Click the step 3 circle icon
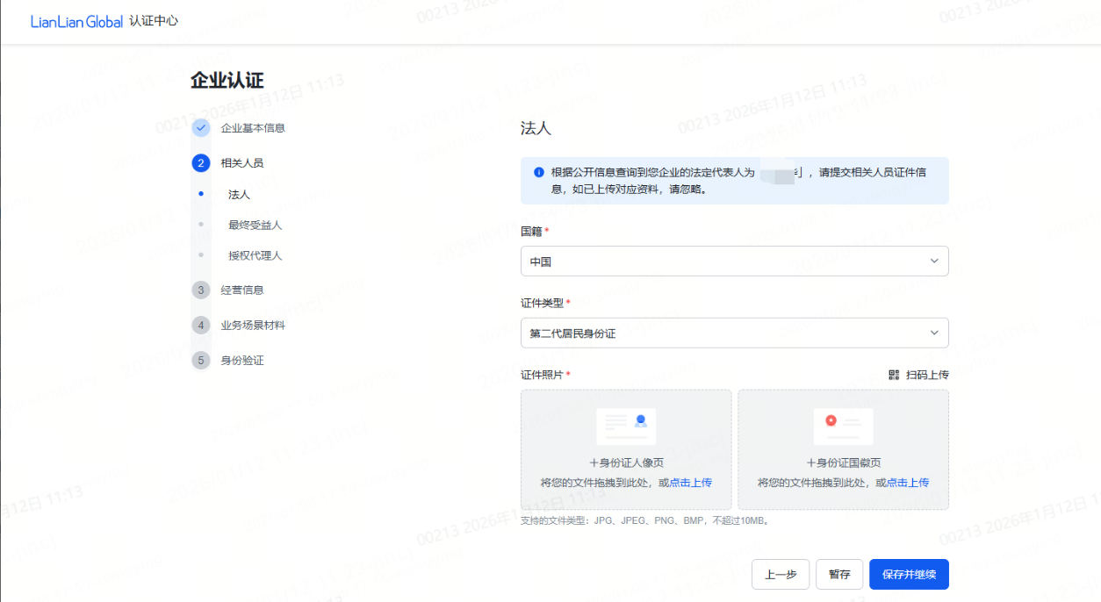The height and width of the screenshot is (602, 1101). point(201,290)
